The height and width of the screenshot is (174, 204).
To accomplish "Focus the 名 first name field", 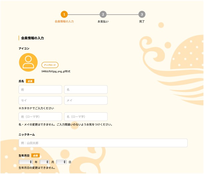I will [86, 89].
